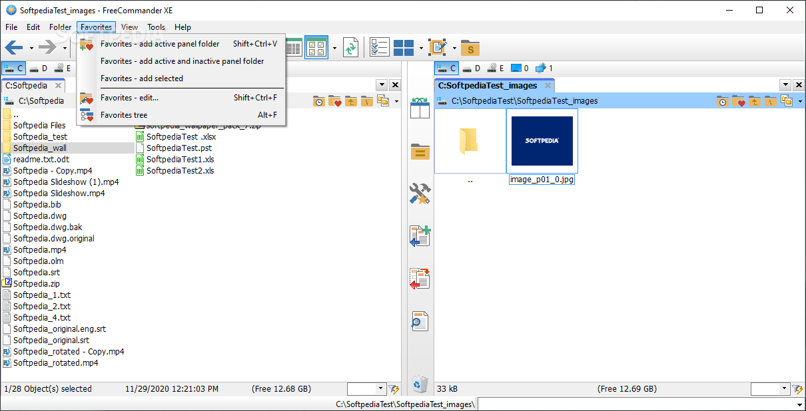Image resolution: width=806 pixels, height=411 pixels.
Task: Toggle thumbnails view in the toolbar
Action: pos(316,47)
